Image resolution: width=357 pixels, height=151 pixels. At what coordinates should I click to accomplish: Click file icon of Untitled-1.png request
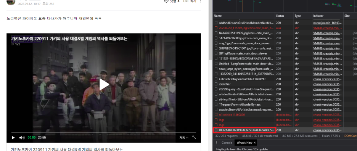click(216, 64)
